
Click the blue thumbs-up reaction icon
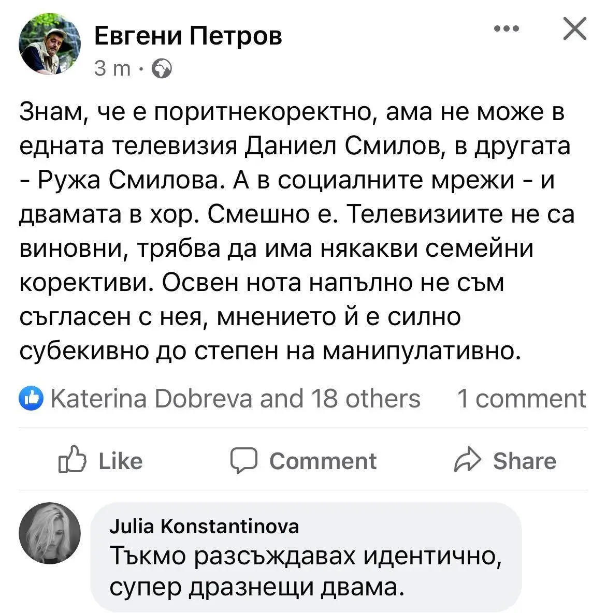31,399
